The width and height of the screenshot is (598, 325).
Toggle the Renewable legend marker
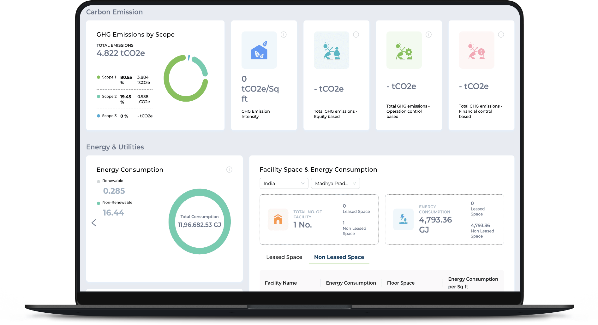click(x=99, y=181)
